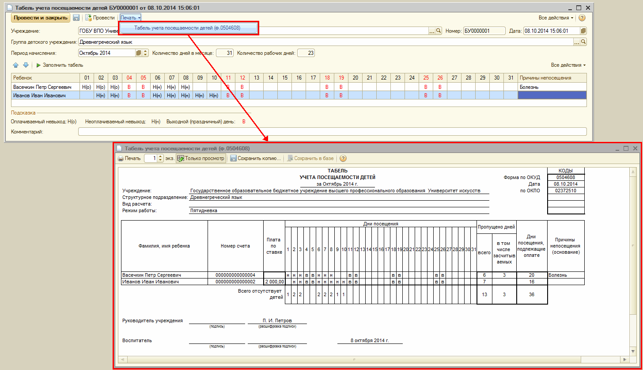Click the Период начисления spinner arrows
This screenshot has height=370, width=643.
pos(145,53)
